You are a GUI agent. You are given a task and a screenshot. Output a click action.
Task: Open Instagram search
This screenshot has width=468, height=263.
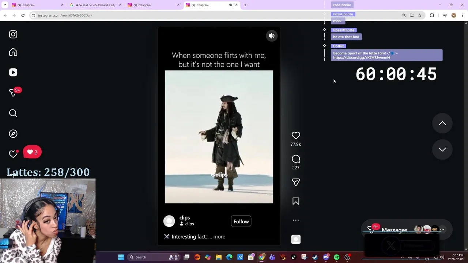click(13, 113)
